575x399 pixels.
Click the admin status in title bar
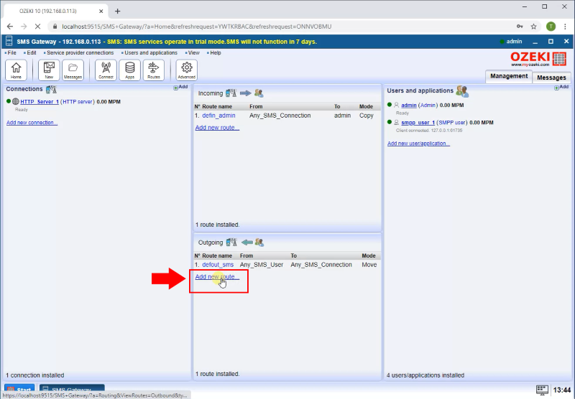coord(510,42)
